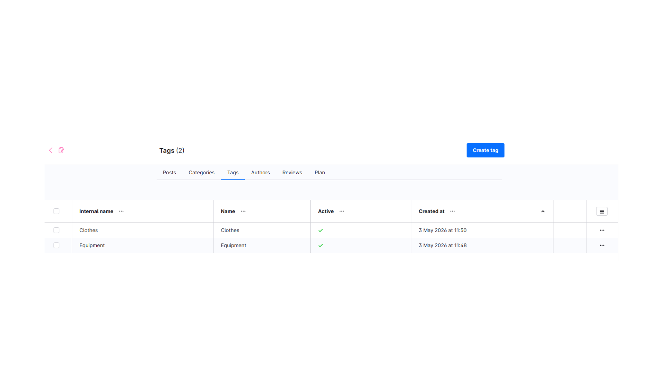Click the Name column header
Viewport: 663px width, 372px height.
point(228,211)
